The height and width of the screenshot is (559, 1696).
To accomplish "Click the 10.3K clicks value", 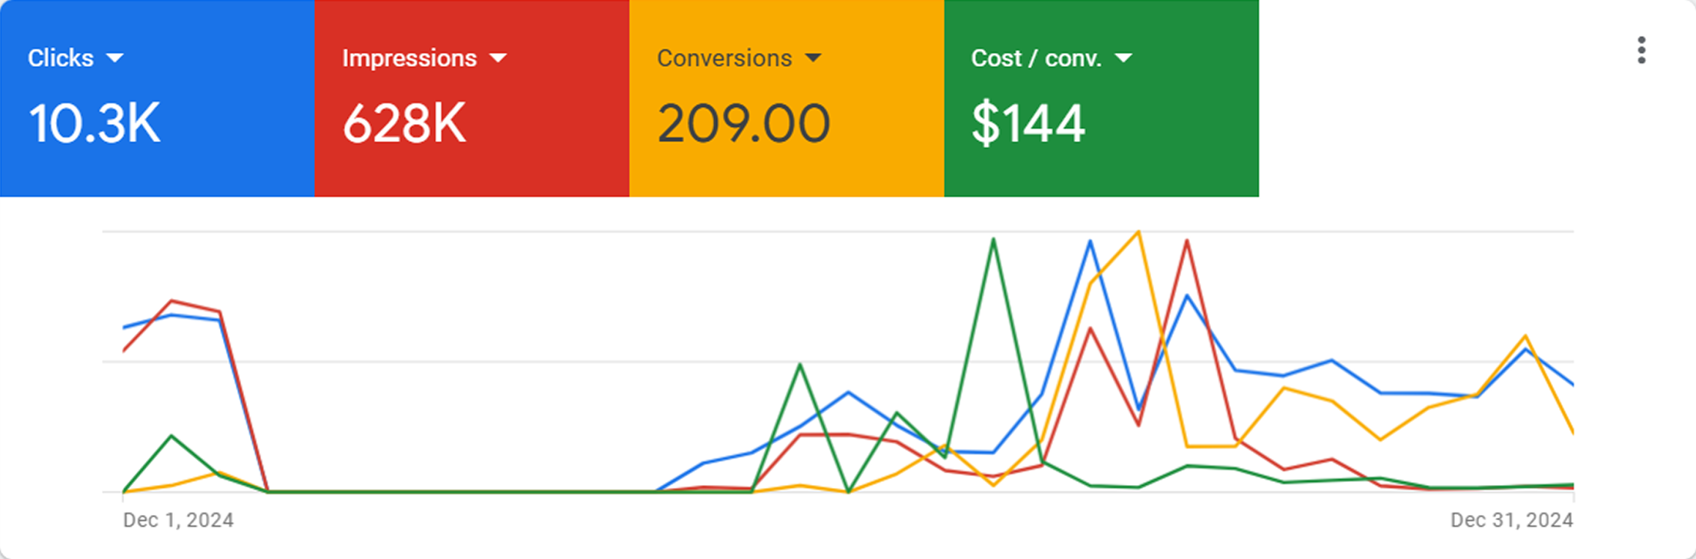I will point(94,123).
